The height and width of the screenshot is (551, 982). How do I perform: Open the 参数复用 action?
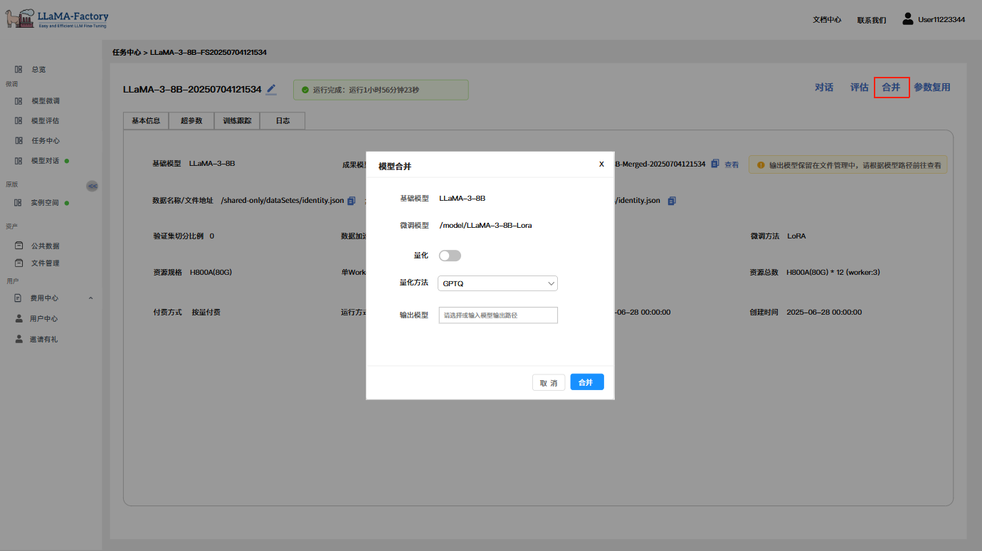(931, 88)
